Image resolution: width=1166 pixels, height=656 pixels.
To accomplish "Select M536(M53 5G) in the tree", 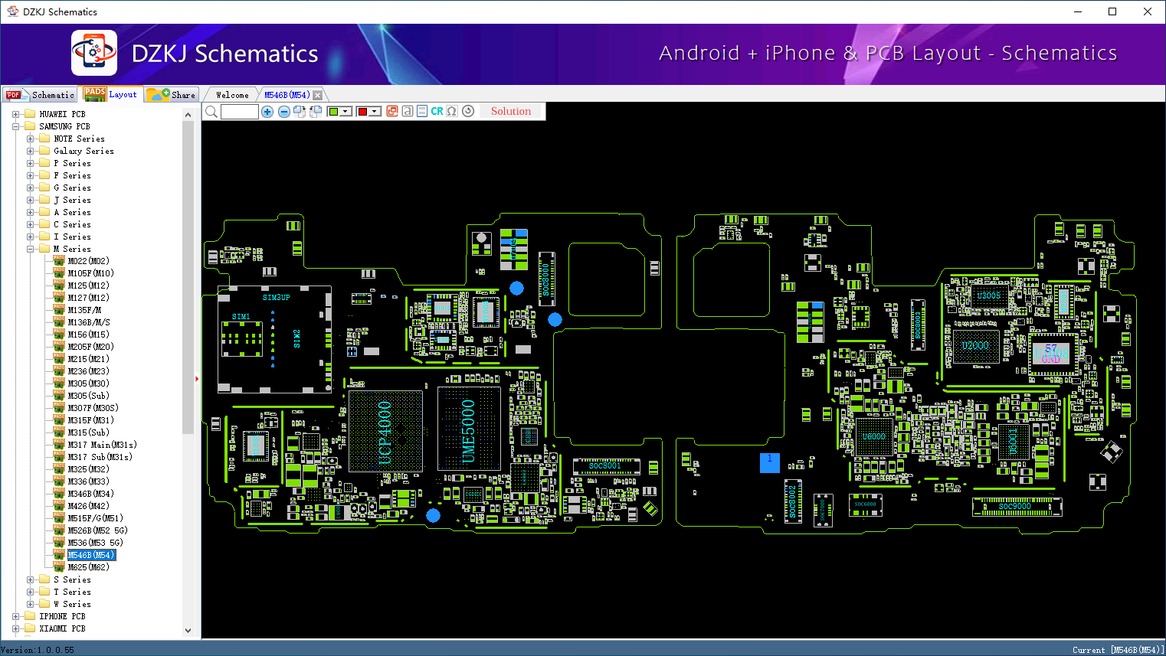I will (96, 543).
